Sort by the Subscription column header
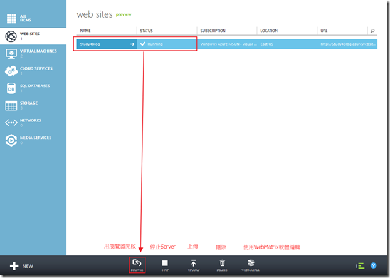 click(x=213, y=31)
